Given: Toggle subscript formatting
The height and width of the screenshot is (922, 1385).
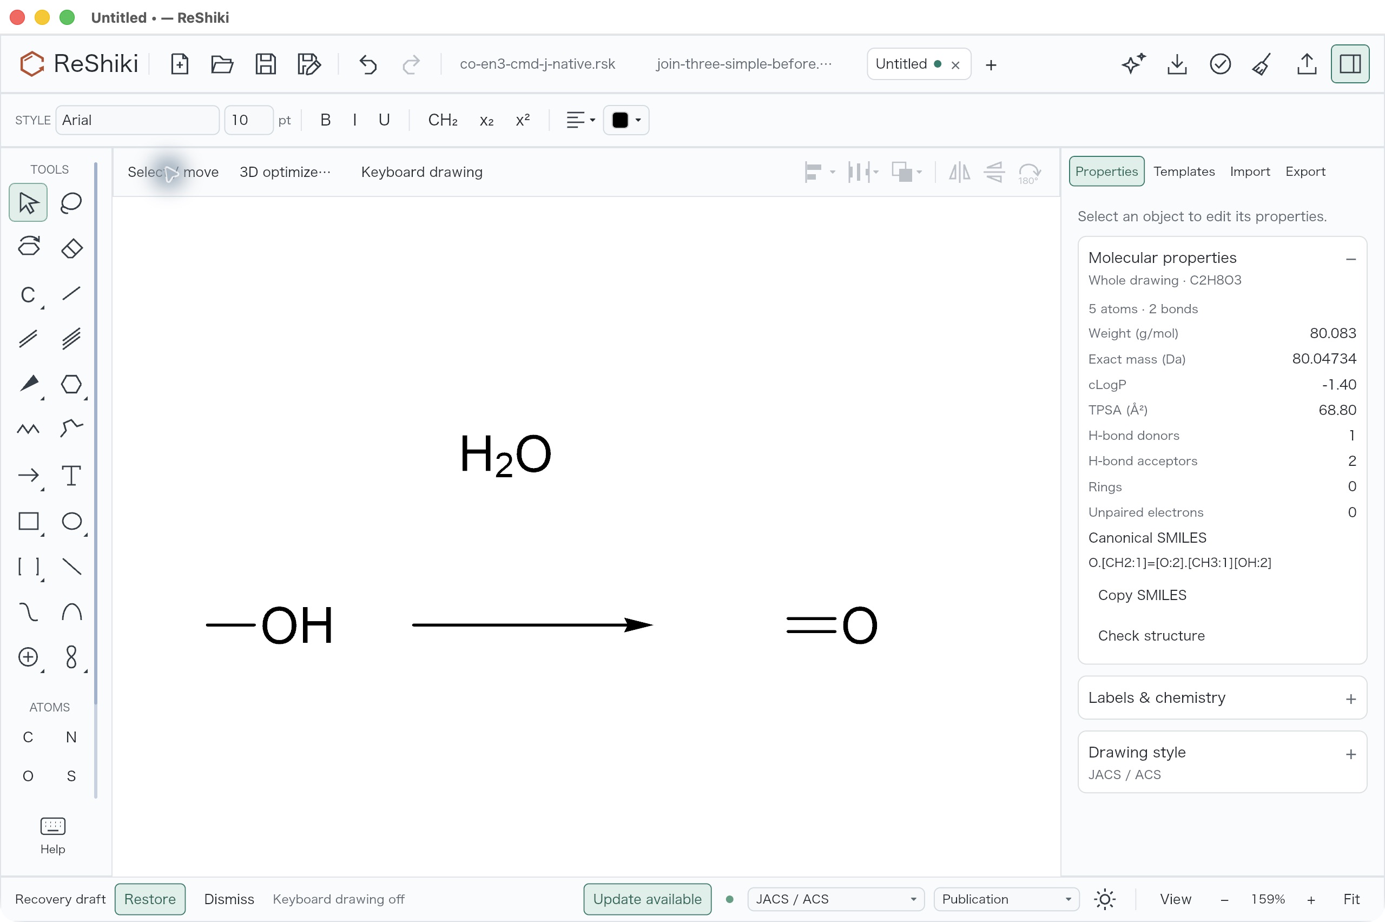Looking at the screenshot, I should pos(486,120).
